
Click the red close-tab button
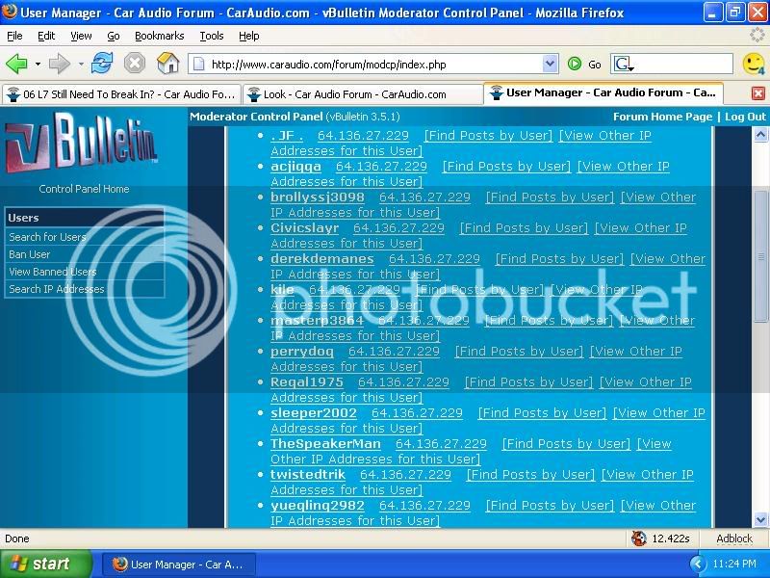click(758, 93)
